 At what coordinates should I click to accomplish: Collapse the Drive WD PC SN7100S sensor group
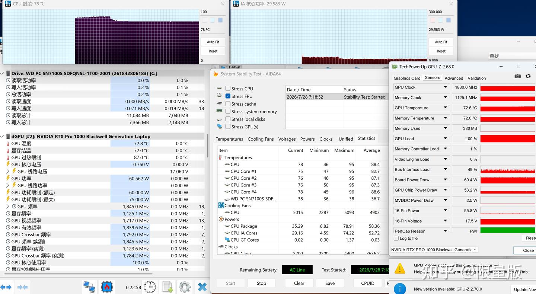(x=3, y=73)
